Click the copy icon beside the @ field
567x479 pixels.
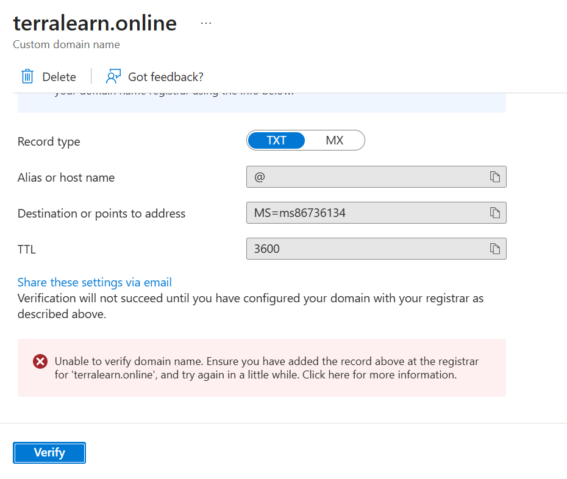pos(494,176)
